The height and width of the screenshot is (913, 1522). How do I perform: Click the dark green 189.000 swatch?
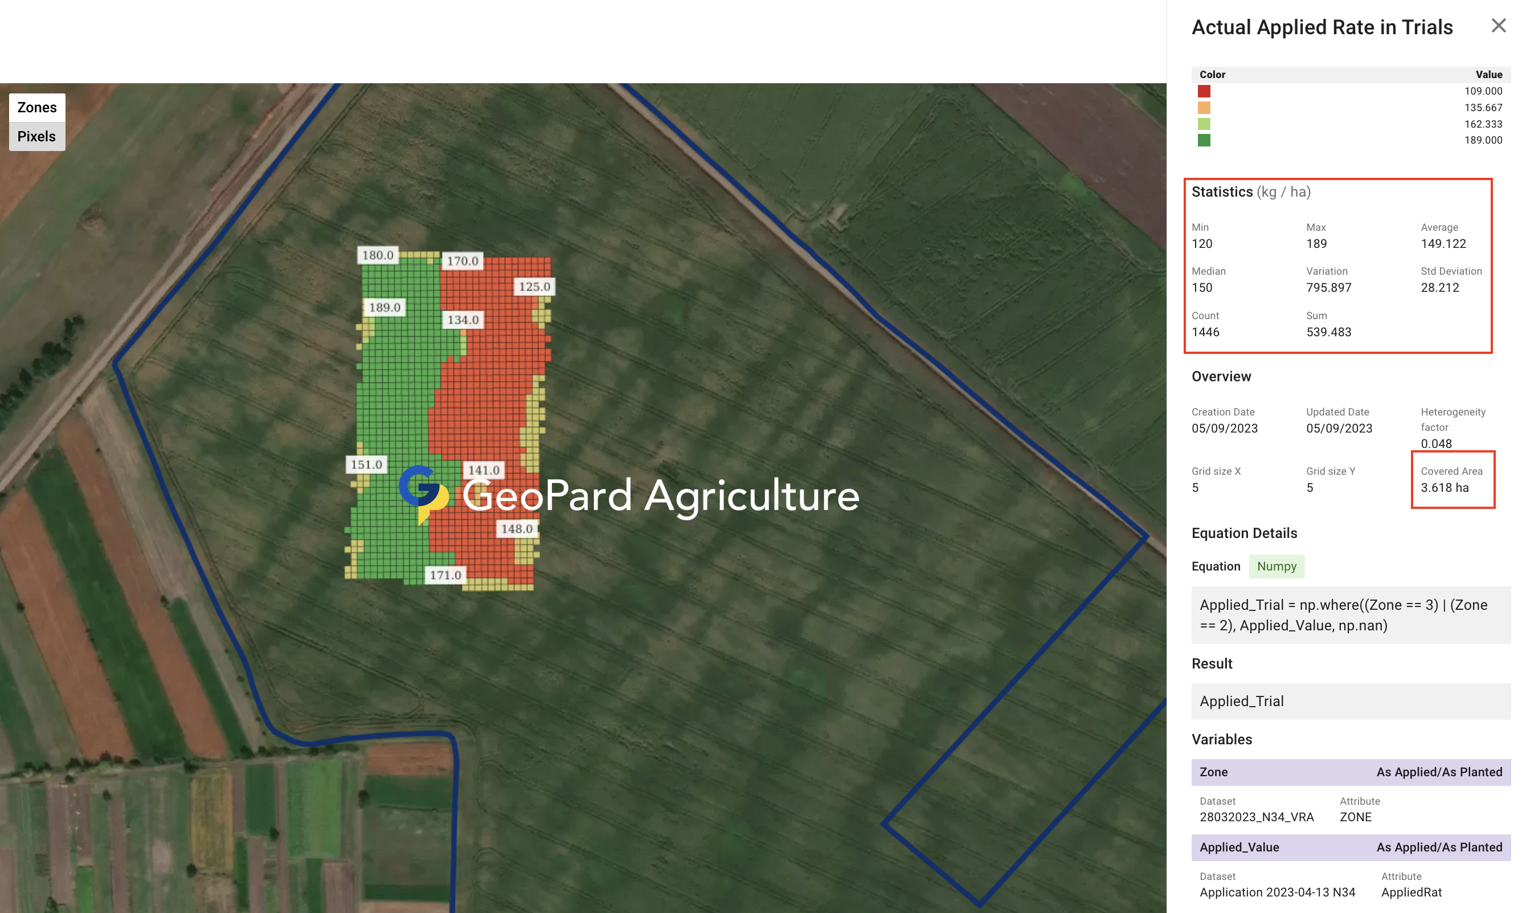pyautogui.click(x=1204, y=140)
